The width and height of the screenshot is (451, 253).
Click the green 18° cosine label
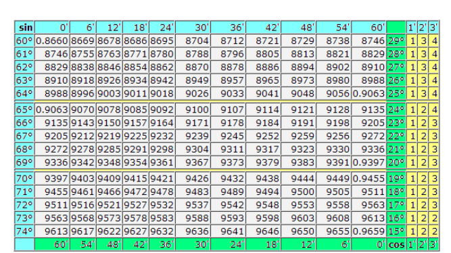pos(396,192)
